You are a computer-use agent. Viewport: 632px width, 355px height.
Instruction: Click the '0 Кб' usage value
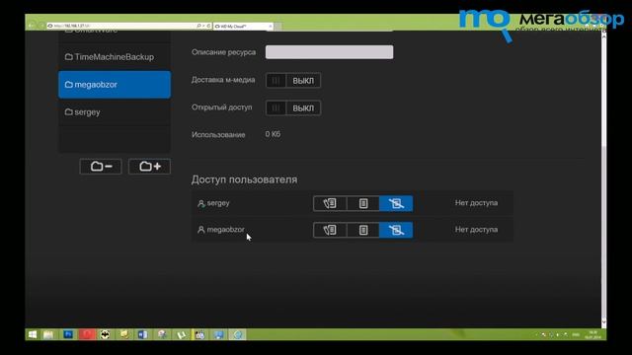(273, 134)
